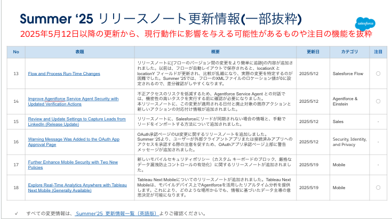
Task: Click the 更新日 column header
Action: tap(313, 52)
